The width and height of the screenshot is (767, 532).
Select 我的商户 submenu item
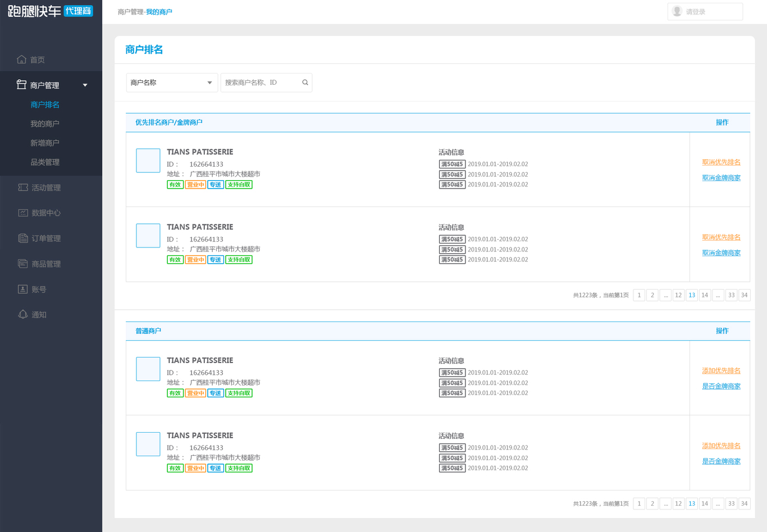coord(45,123)
